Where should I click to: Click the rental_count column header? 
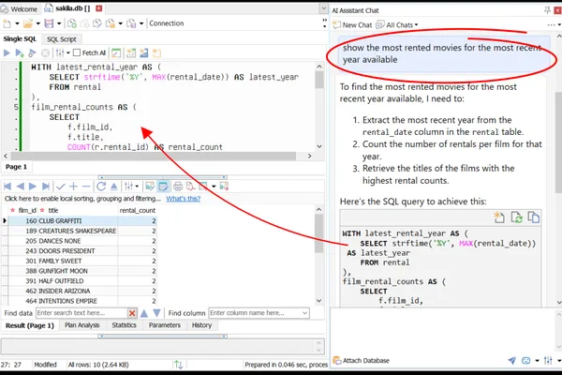(x=138, y=210)
